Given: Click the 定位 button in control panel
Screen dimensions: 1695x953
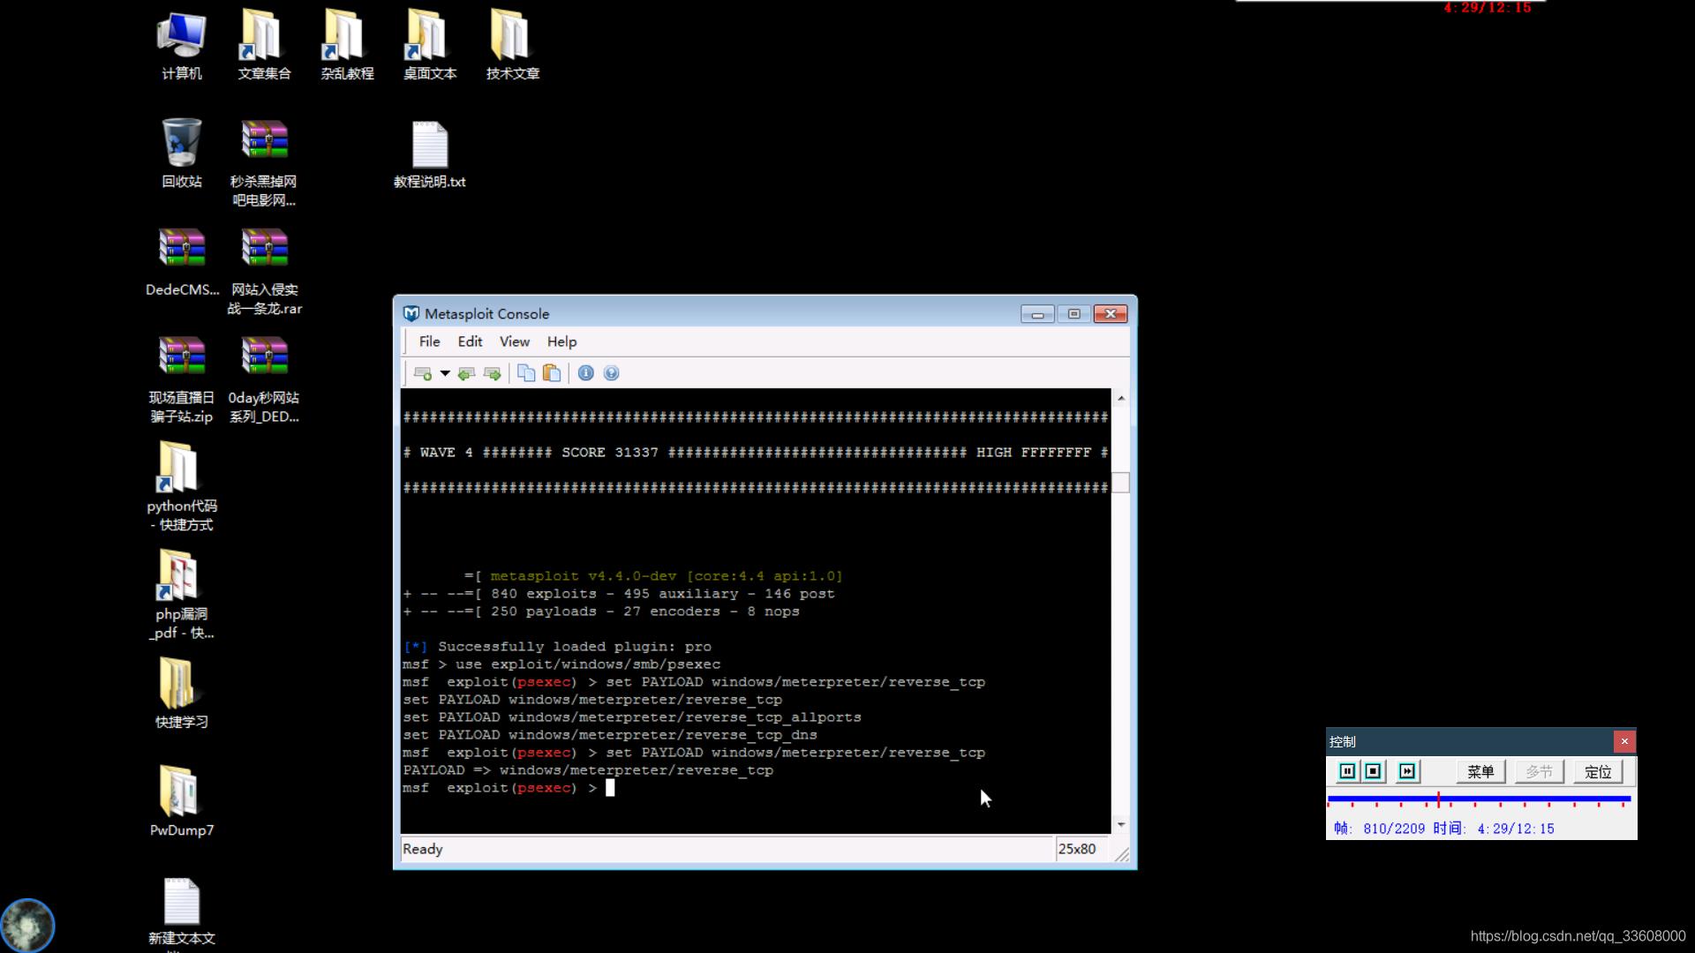Looking at the screenshot, I should coord(1598,772).
